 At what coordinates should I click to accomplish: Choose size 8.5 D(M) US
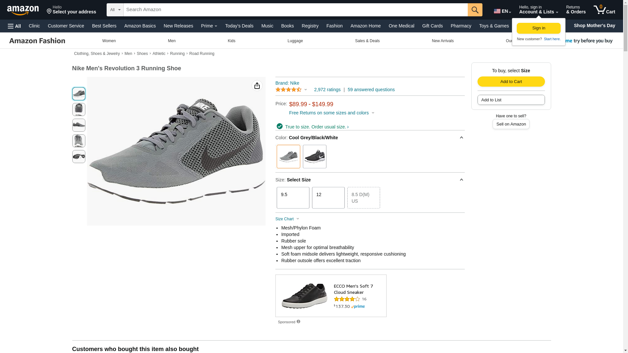(363, 198)
